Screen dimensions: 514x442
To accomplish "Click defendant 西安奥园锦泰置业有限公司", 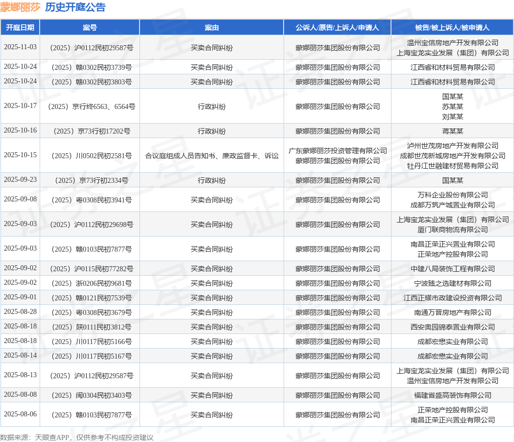I will point(453,327).
